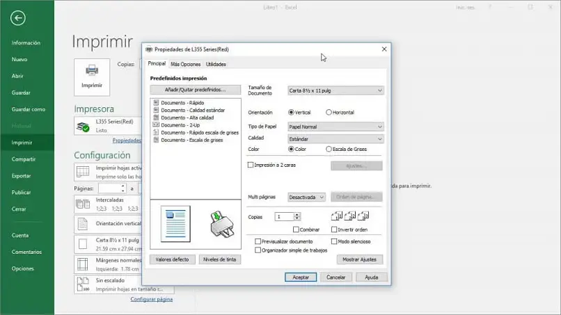The width and height of the screenshot is (561, 315).
Task: Increase the Páginas from value in Excel
Action: 123,186
